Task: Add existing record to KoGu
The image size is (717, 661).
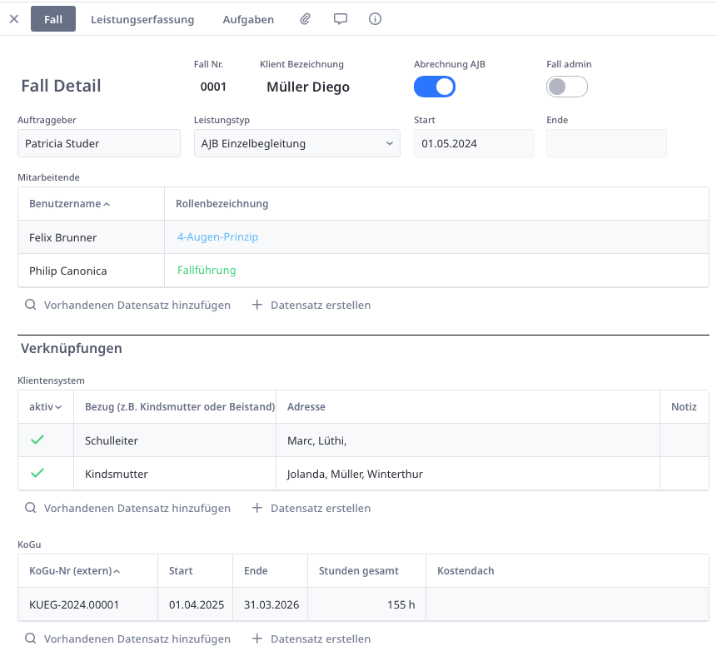Action: [128, 639]
